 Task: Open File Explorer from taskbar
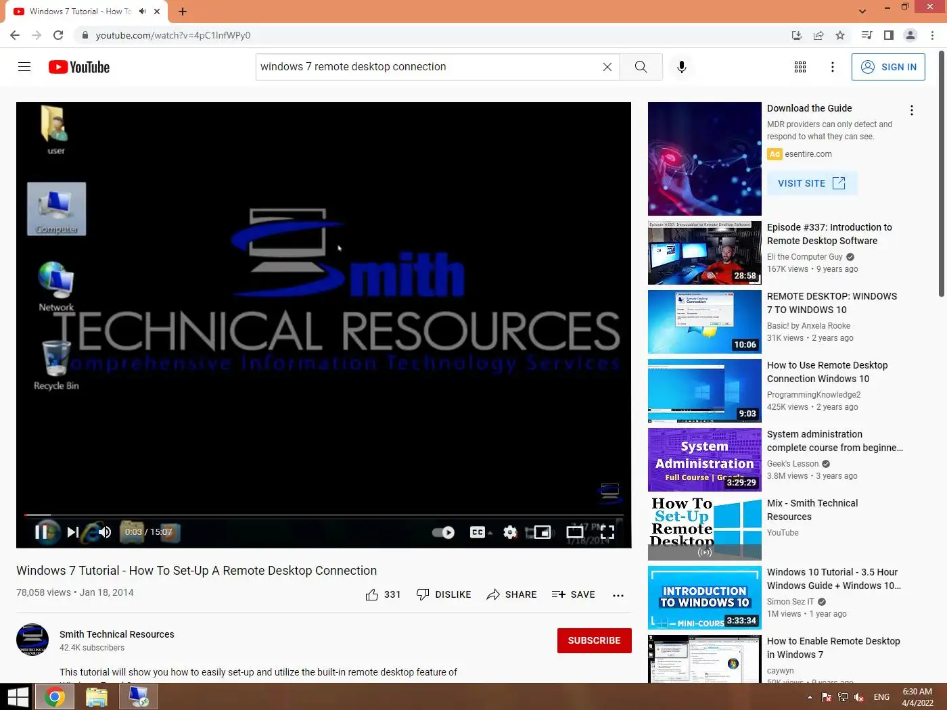(97, 696)
